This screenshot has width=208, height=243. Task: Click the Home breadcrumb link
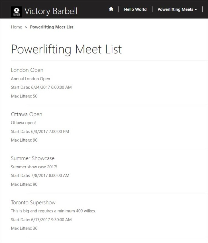click(x=16, y=27)
